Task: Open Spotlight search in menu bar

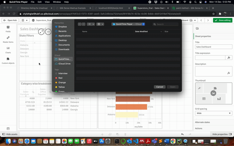Action: (195, 2)
